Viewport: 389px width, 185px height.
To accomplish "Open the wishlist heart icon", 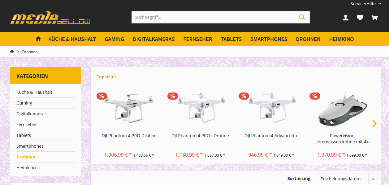I will tap(360, 18).
